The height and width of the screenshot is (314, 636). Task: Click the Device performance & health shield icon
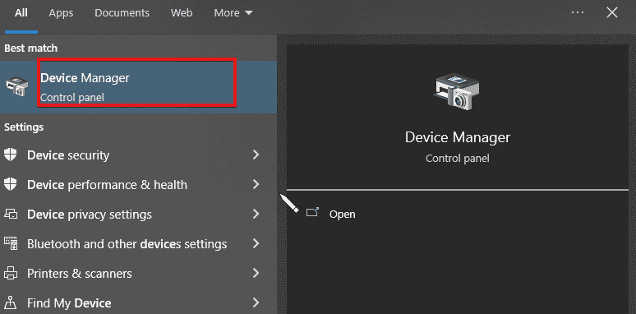10,185
